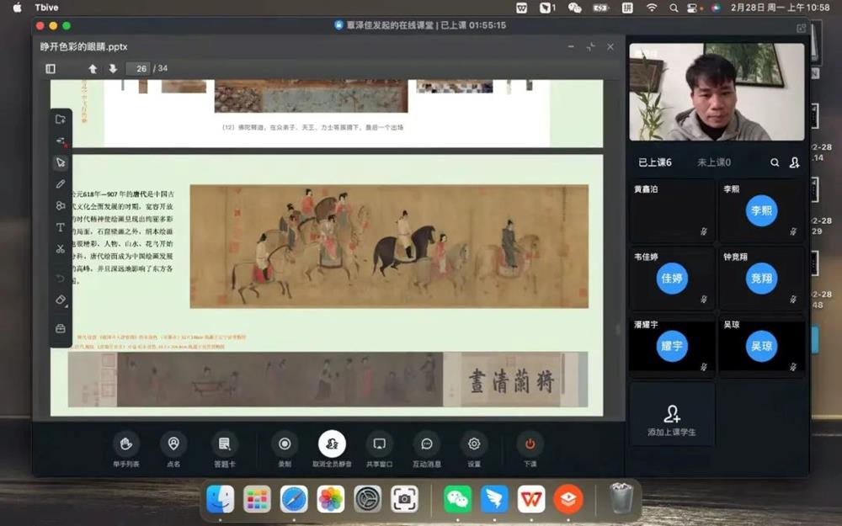Open the shapes tool
This screenshot has width=842, height=526.
[x=61, y=205]
